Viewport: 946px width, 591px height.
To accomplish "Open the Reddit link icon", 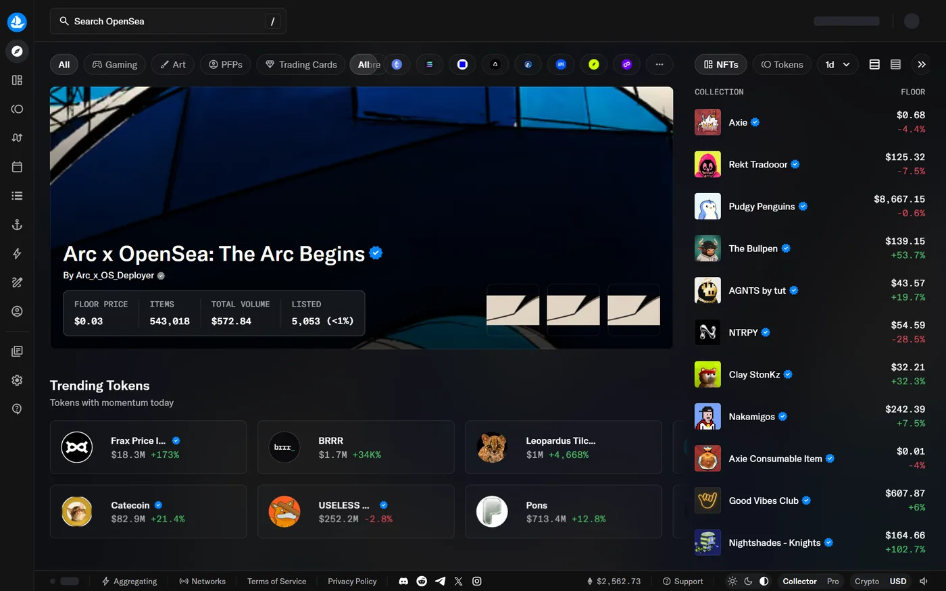I will tap(422, 581).
